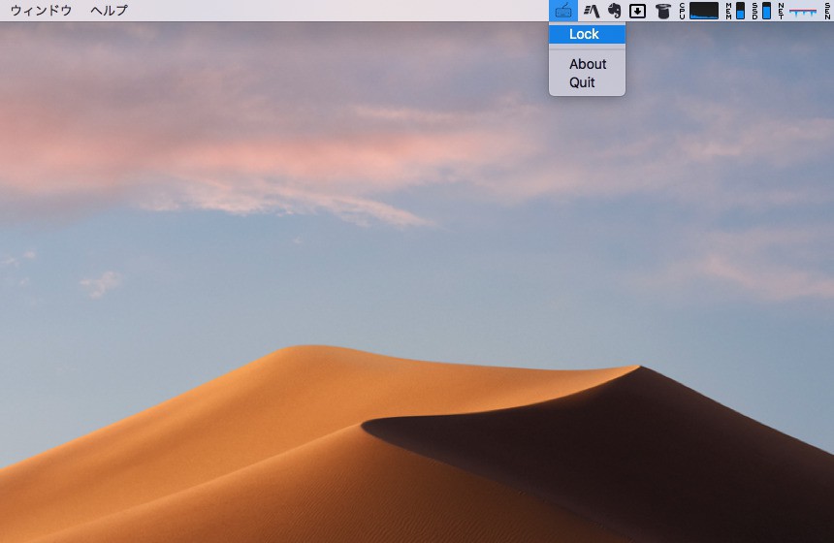The image size is (834, 543).
Task: Choose Quit in the dropdown menu
Action: (588, 82)
